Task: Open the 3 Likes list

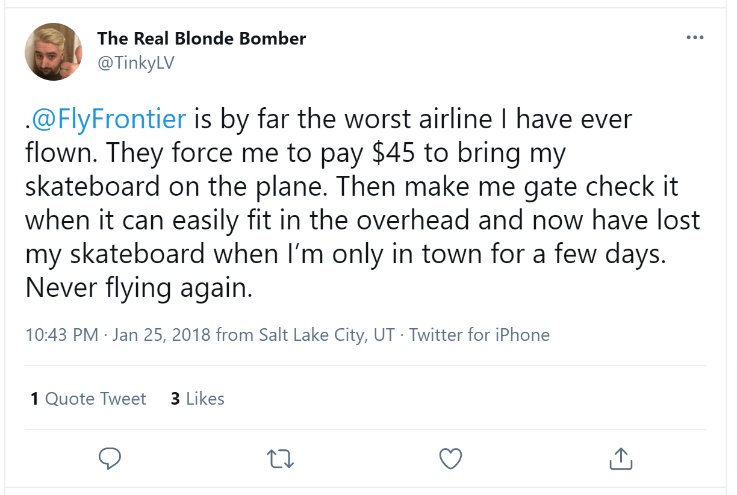Action: 197,398
